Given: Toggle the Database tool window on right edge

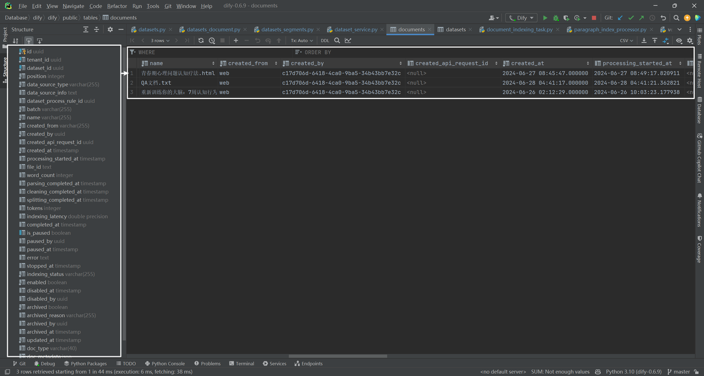Looking at the screenshot, I should (x=699, y=110).
